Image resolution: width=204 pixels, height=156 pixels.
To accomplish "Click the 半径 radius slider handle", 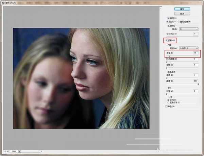I will coord(170,56).
